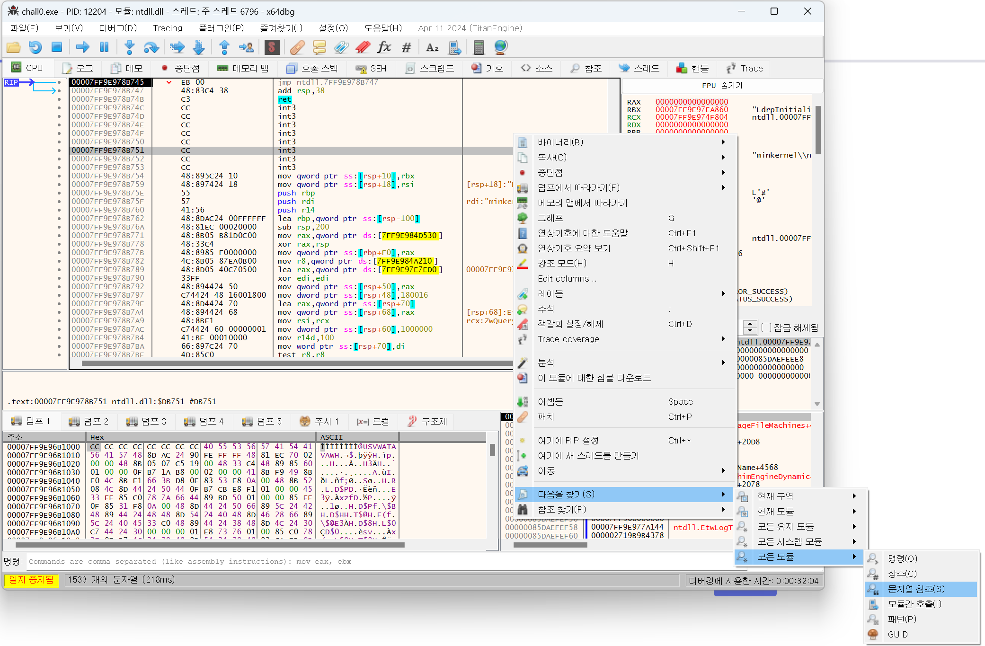Click the fx assembly function icon
This screenshot has height=646, width=985.
(x=385, y=47)
